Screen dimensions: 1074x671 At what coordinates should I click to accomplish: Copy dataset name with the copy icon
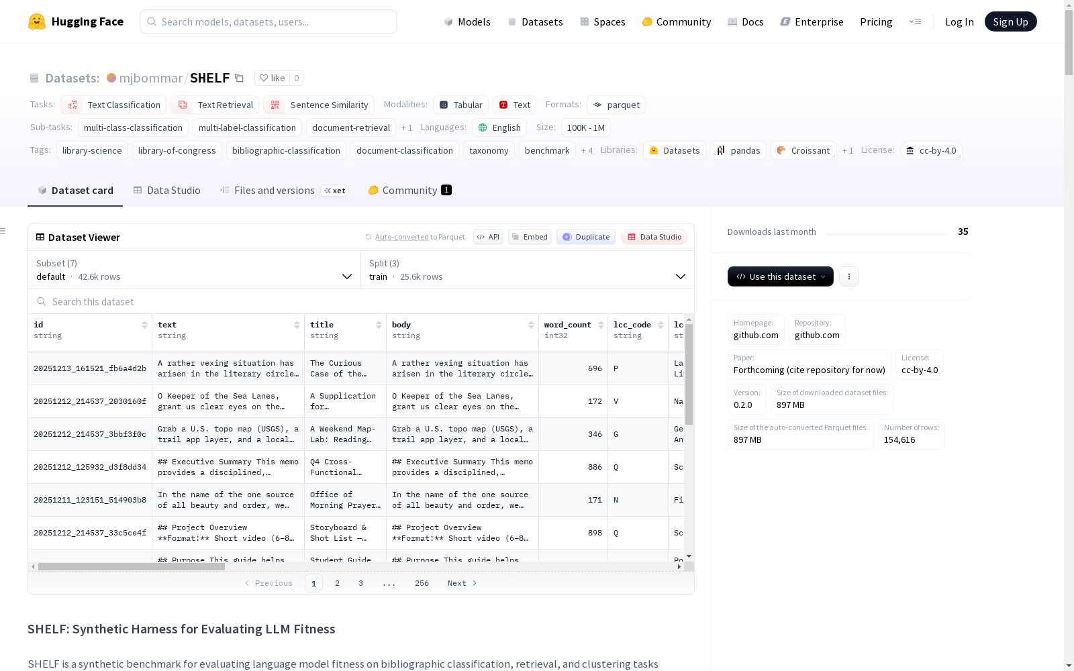tap(239, 78)
